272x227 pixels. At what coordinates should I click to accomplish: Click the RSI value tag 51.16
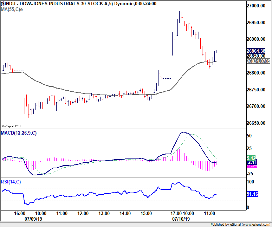tap(252, 194)
